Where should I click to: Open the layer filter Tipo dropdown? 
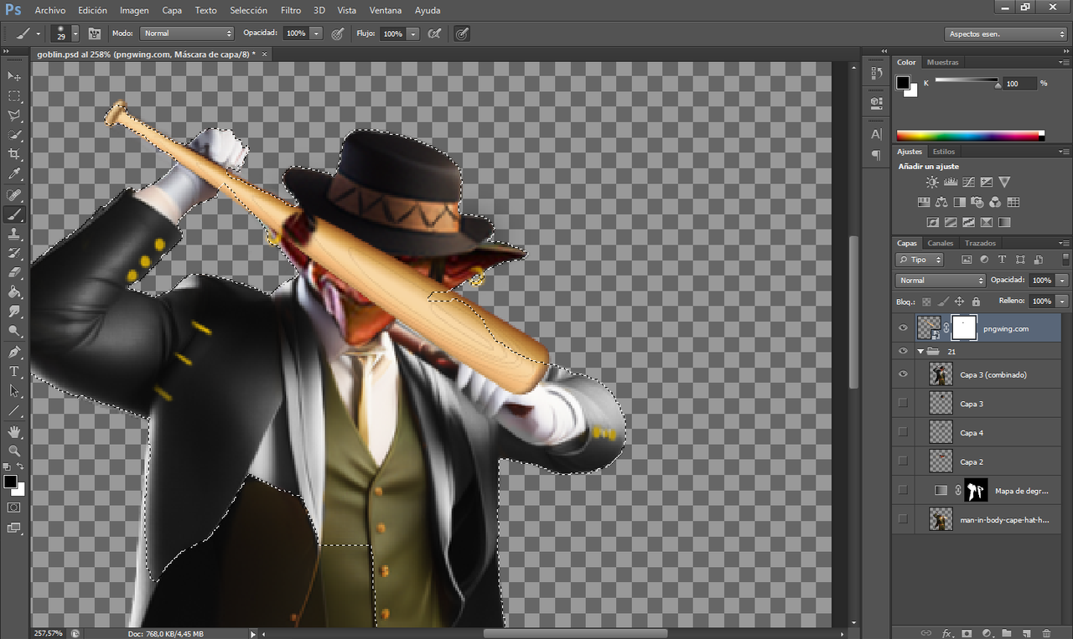[x=920, y=260]
